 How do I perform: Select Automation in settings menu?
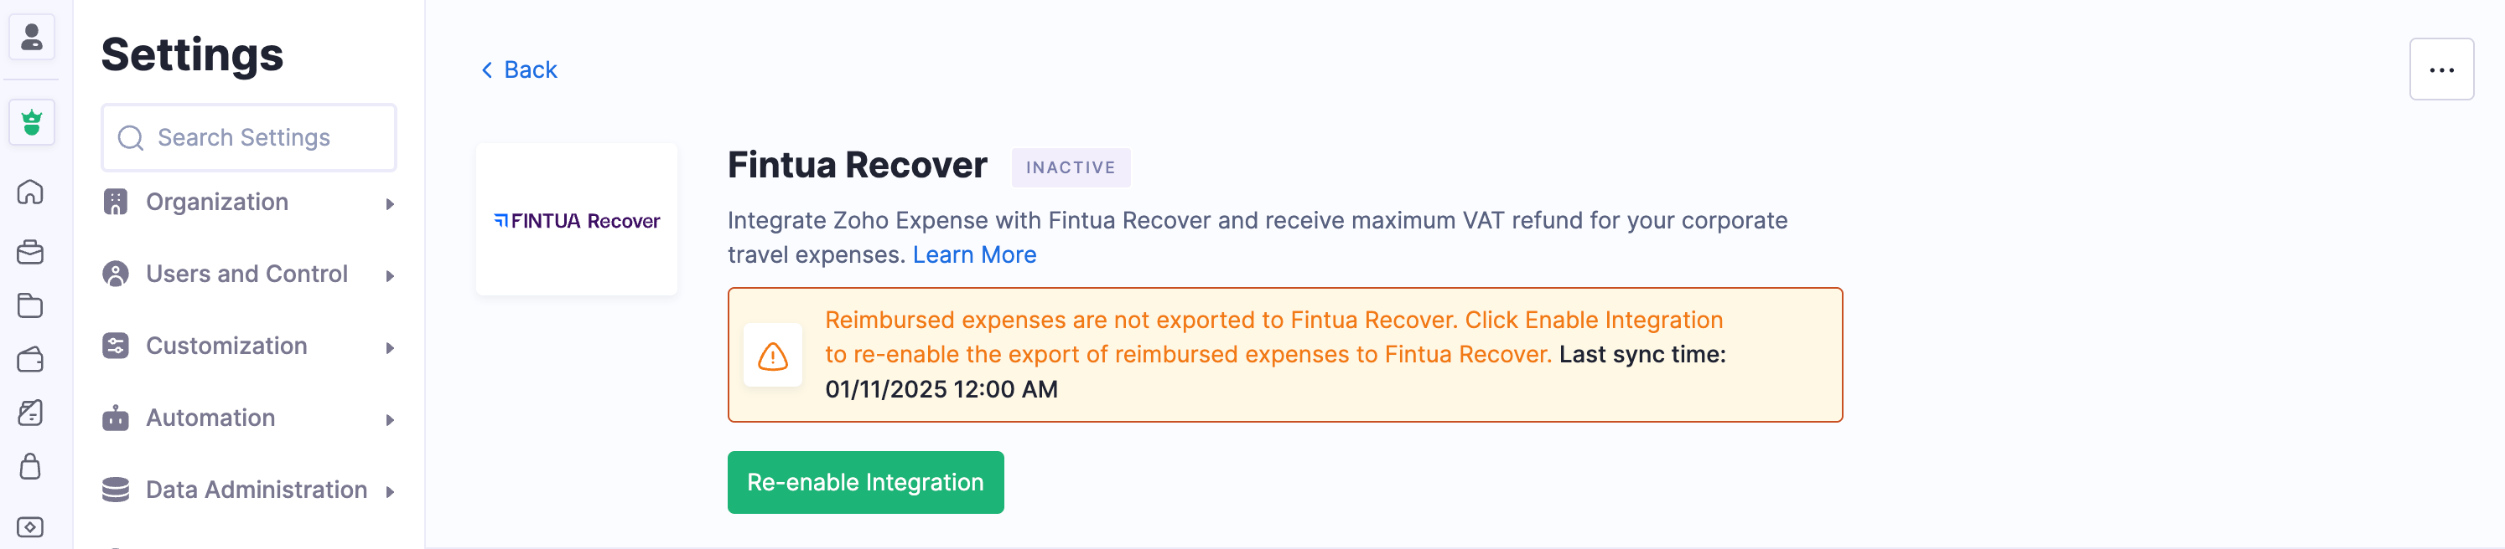[210, 418]
